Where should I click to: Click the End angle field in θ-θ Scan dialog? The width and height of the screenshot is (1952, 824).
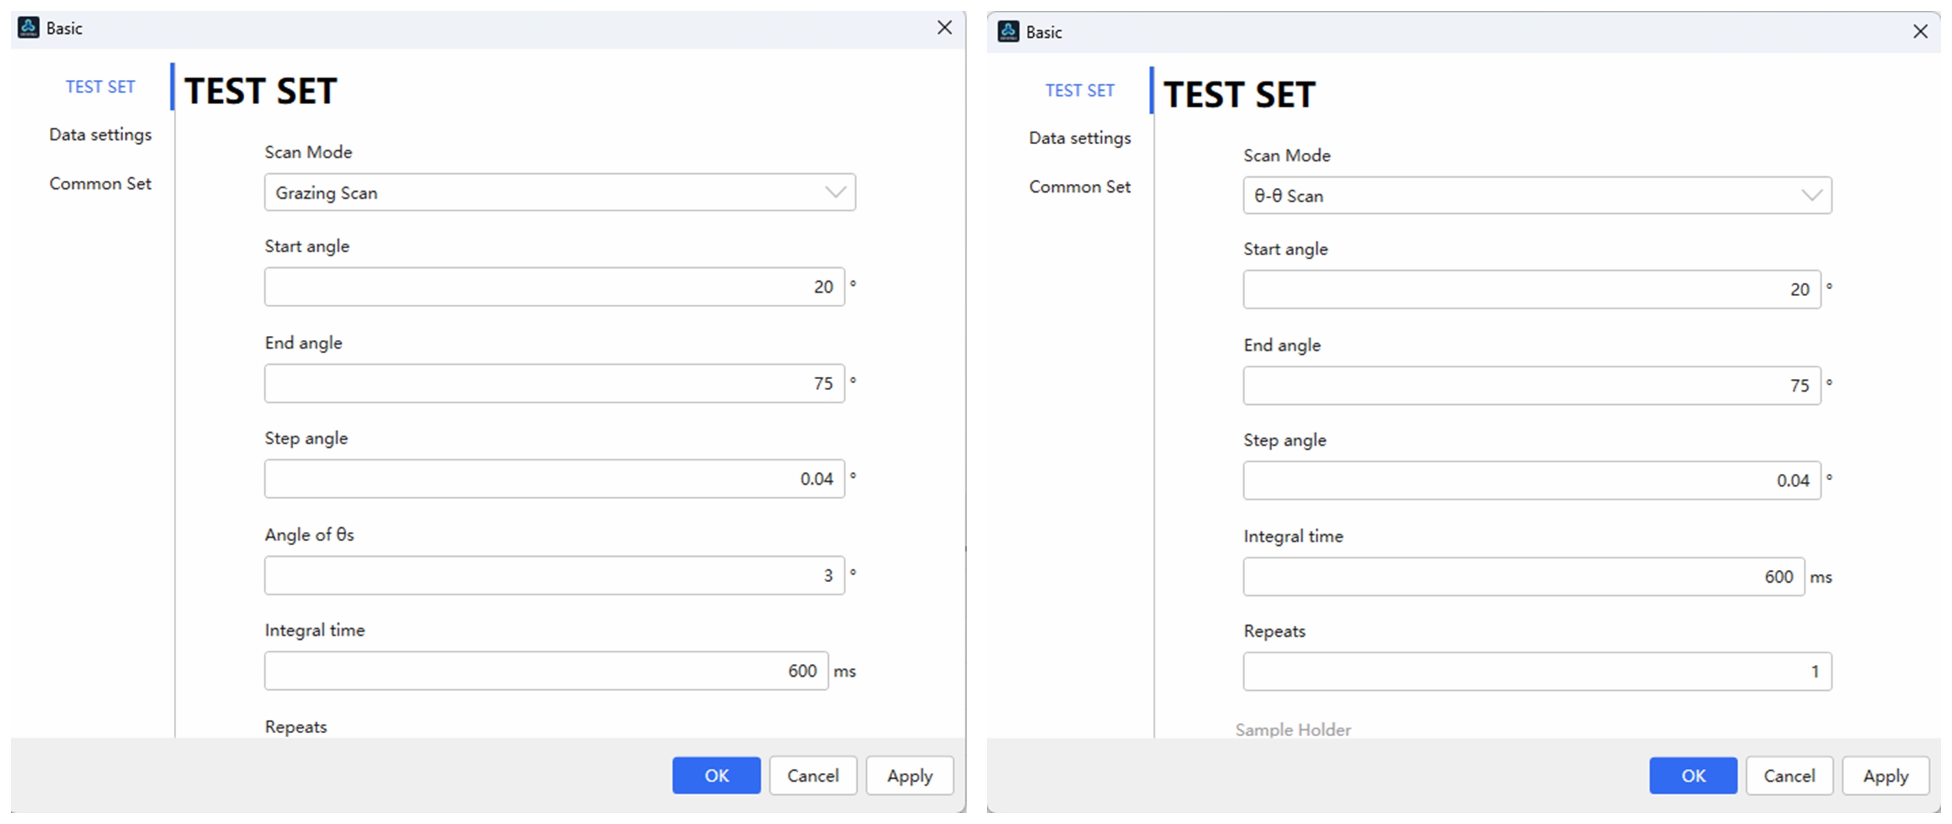pos(1531,385)
